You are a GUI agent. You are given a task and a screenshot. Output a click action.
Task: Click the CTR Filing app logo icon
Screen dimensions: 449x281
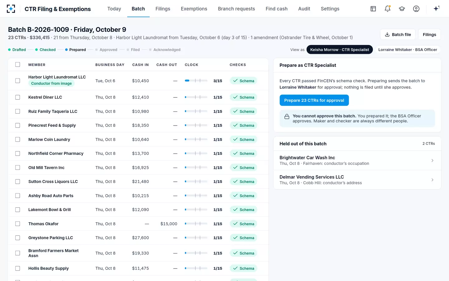(11, 9)
